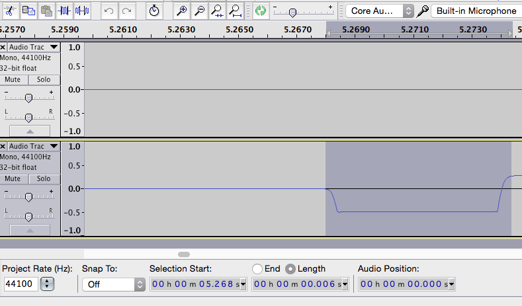522x306 pixels.
Task: Click the first track's gain slider
Action: [28, 98]
